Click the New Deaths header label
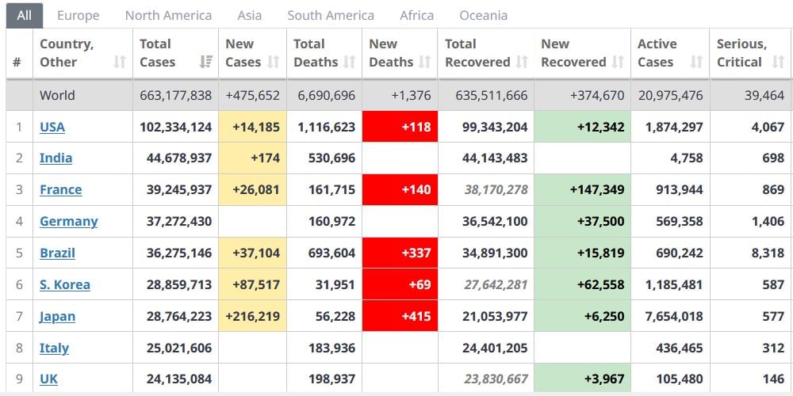The image size is (793, 396). (x=391, y=53)
